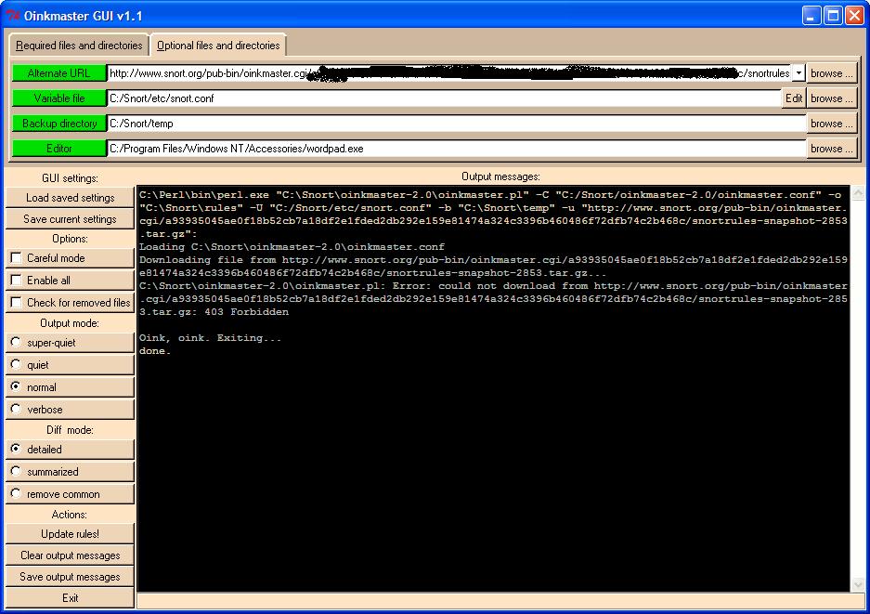
Task: Open the Optional files and directories tab
Action: 217,46
